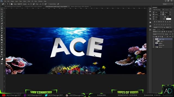This screenshot has height=97, width=174.
Task: Click the font size input field
Action: (x=157, y=12)
